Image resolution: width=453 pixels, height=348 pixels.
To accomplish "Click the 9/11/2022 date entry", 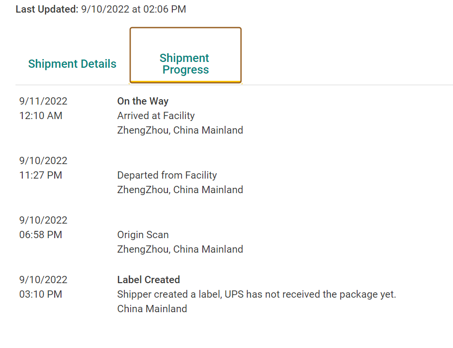I will coord(44,101).
